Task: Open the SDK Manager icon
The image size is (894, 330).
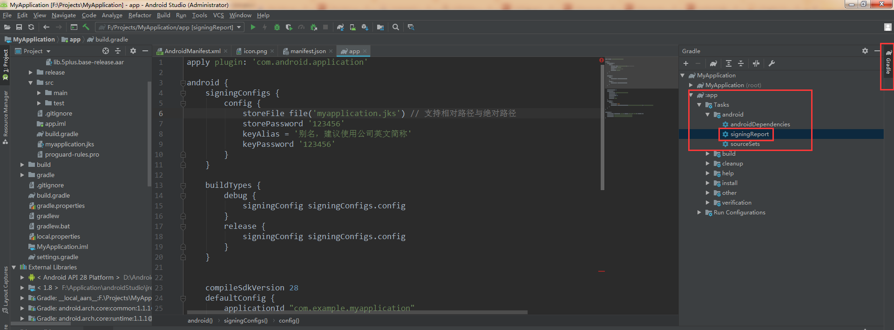Action: click(x=365, y=27)
